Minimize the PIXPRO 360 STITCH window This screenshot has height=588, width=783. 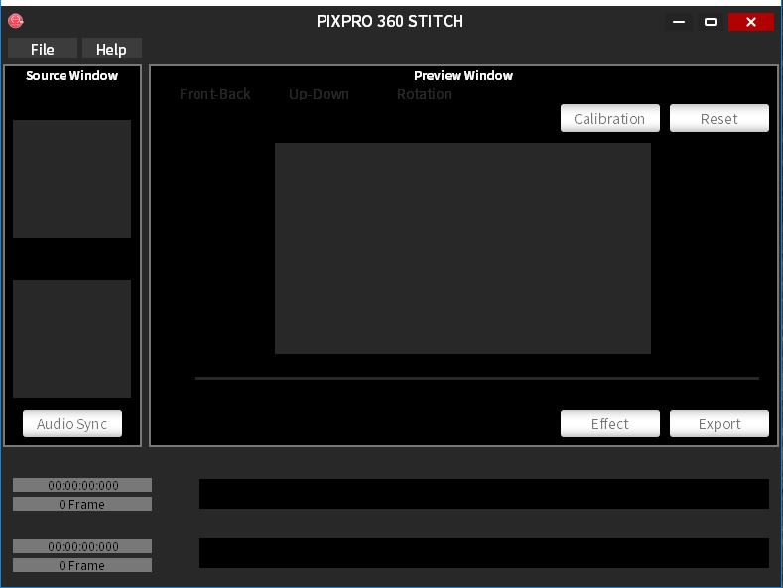[679, 22]
